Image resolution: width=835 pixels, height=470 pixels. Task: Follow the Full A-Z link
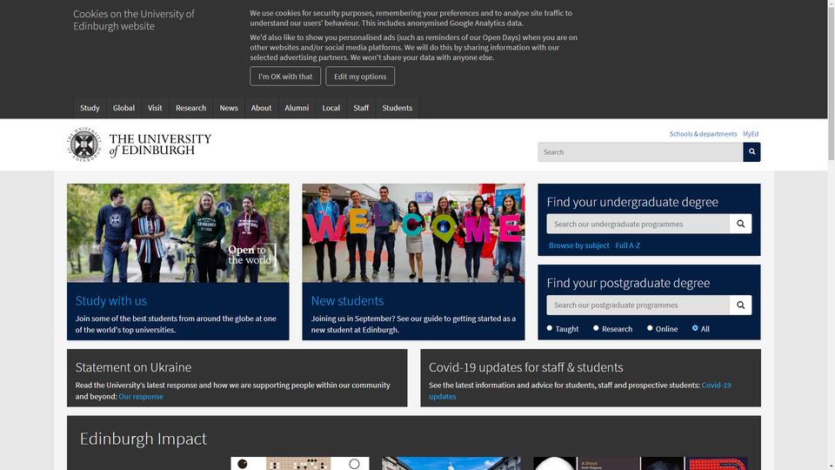coord(627,245)
